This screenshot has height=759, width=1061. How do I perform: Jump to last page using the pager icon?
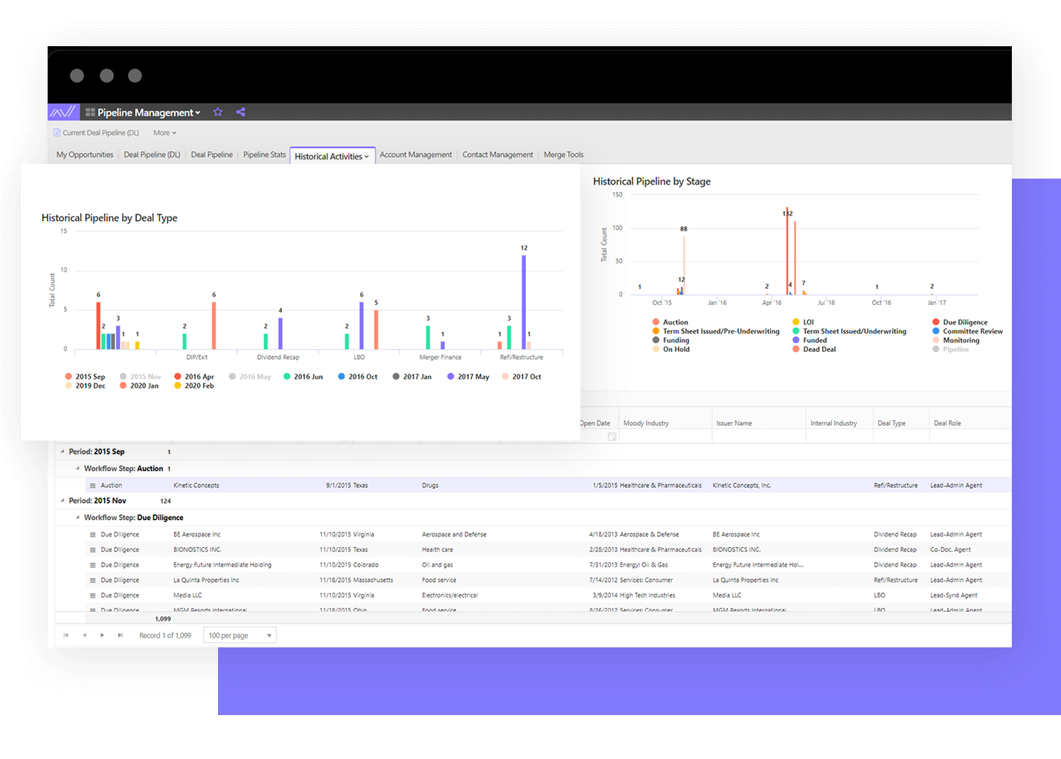[121, 635]
